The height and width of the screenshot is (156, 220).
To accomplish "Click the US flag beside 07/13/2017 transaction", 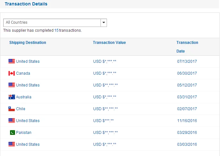I will tap(12, 62).
